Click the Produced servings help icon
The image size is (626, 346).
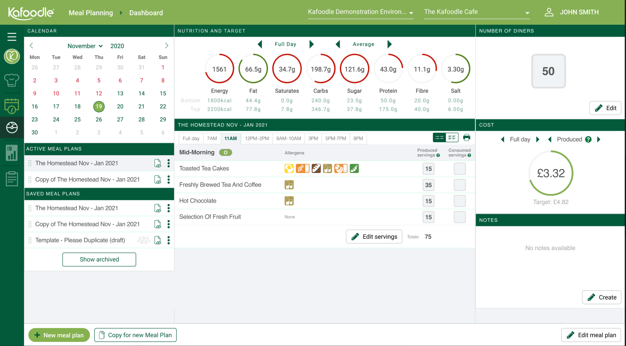438,155
